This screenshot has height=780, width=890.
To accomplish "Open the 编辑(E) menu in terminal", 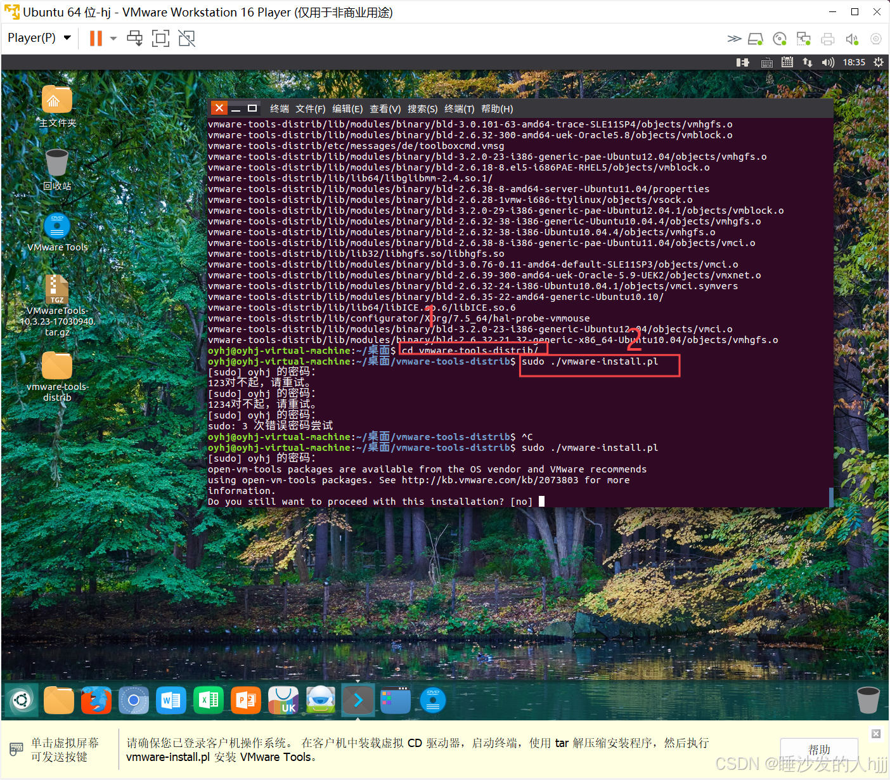I will pyautogui.click(x=347, y=109).
